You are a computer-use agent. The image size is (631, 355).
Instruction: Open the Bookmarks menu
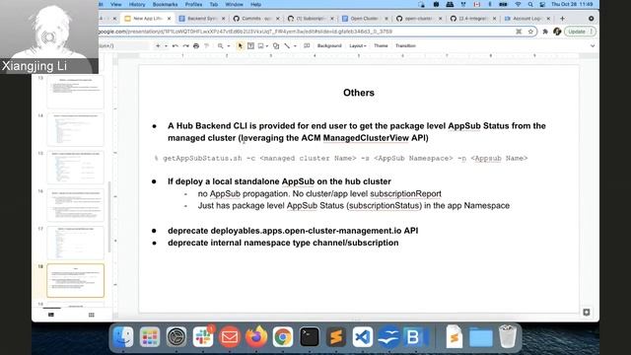click(x=165, y=4)
